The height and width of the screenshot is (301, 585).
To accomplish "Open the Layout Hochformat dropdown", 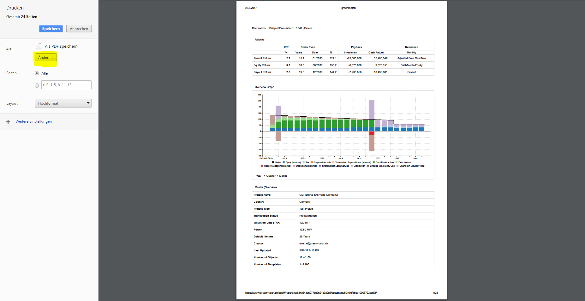I will pyautogui.click(x=63, y=103).
